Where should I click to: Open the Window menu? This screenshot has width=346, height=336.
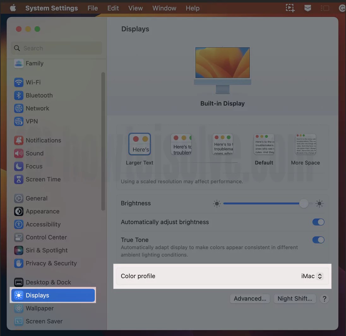(164, 8)
